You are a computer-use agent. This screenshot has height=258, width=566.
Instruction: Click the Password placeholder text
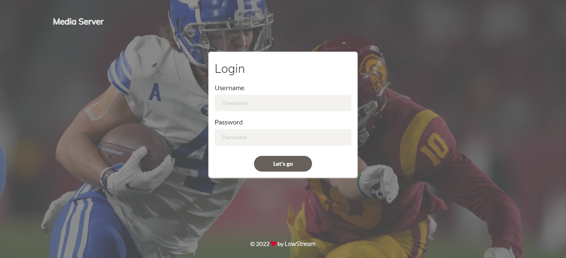[235, 137]
